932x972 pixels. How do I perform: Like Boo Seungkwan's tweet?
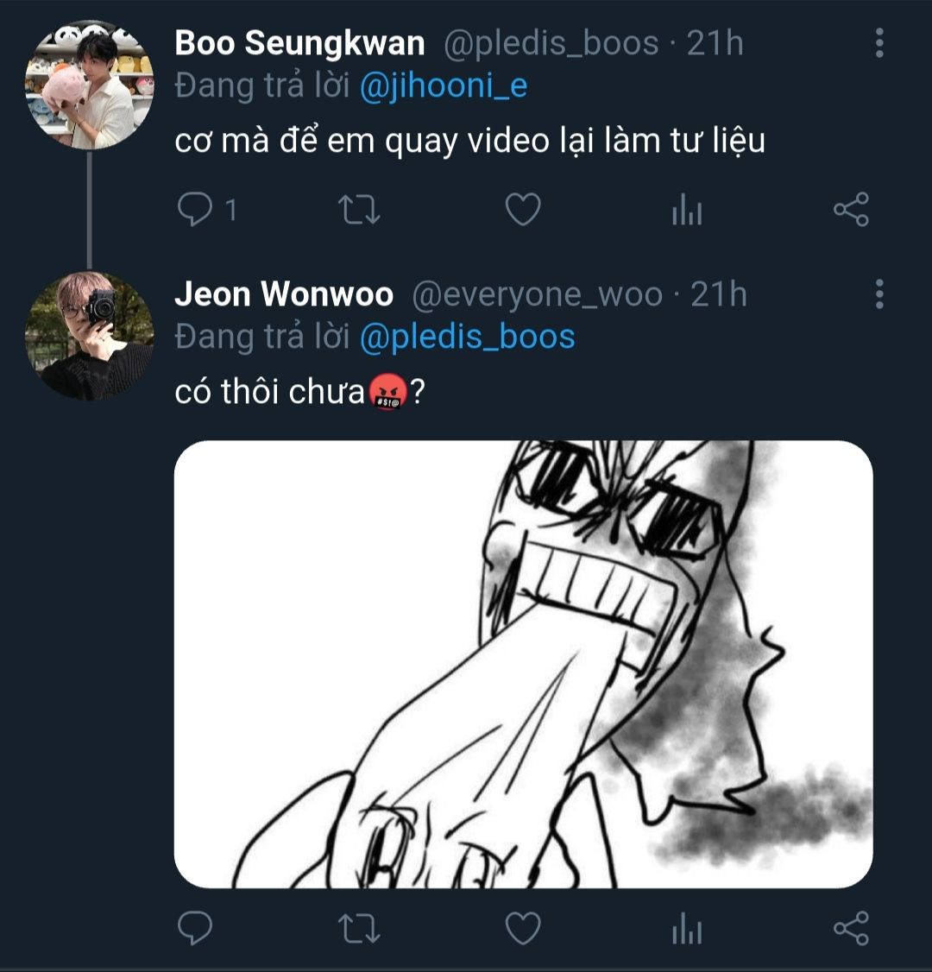[522, 210]
